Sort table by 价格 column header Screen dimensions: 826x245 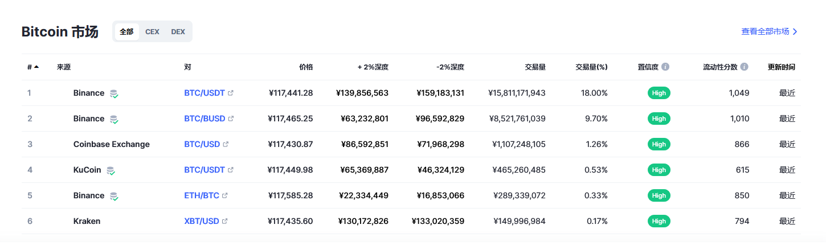(x=306, y=67)
